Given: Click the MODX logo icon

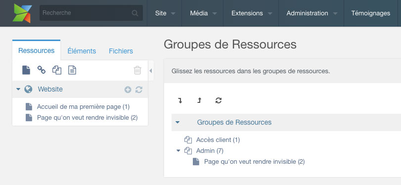Looking at the screenshot, I should coord(22,13).
